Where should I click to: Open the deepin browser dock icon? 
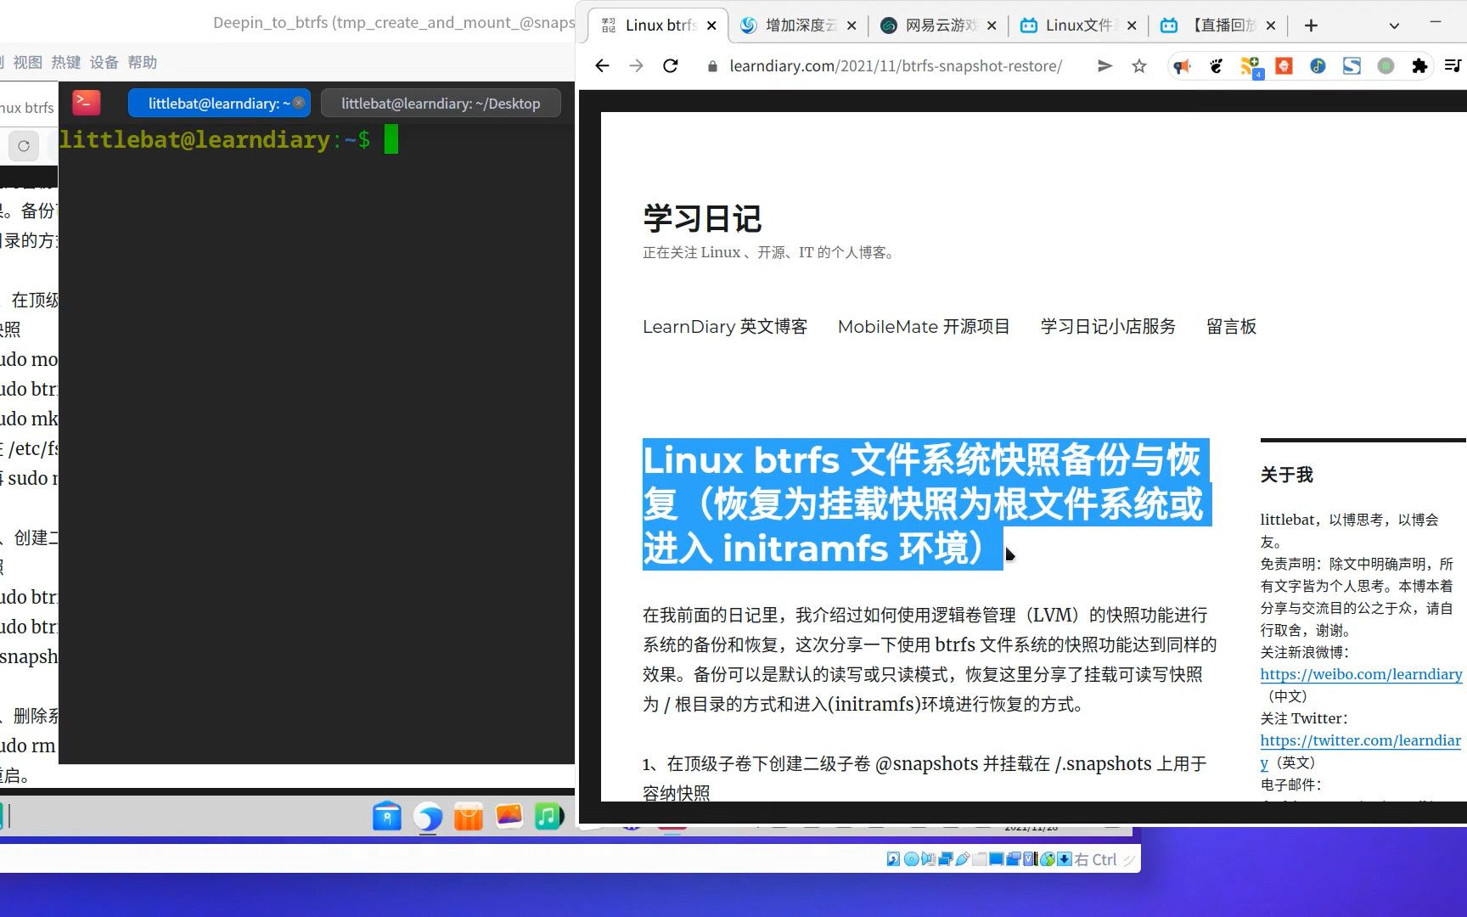(428, 816)
